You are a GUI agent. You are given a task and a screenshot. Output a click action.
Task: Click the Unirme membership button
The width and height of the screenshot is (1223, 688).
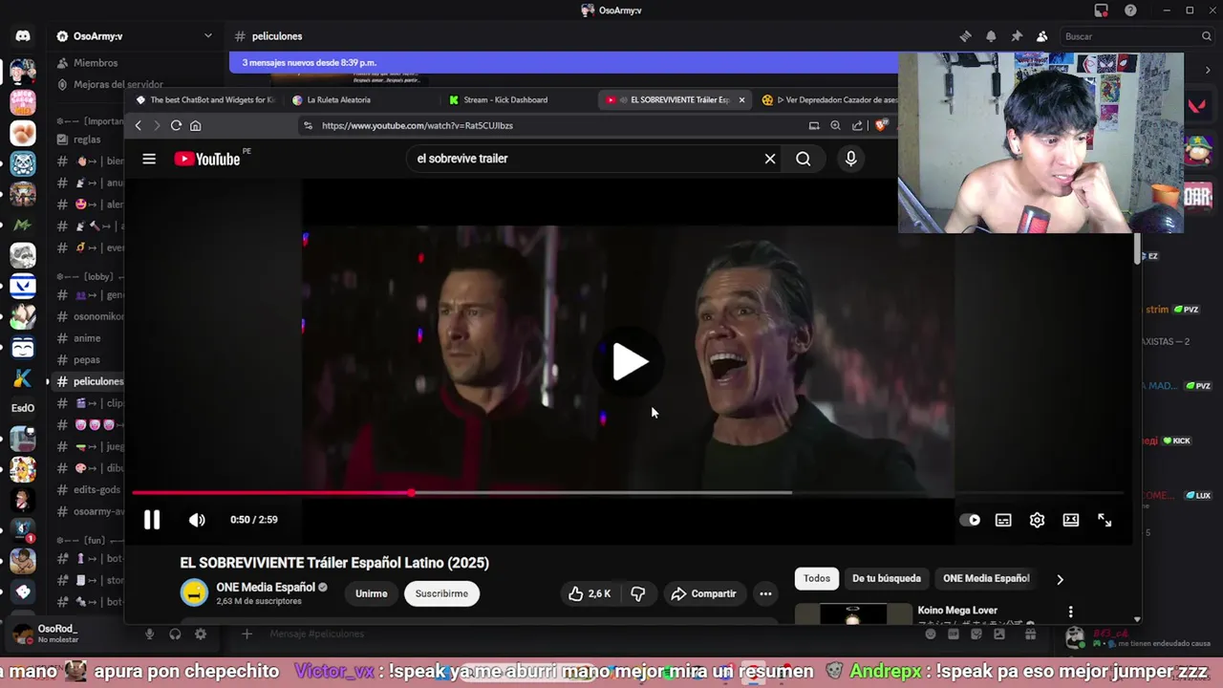(371, 593)
